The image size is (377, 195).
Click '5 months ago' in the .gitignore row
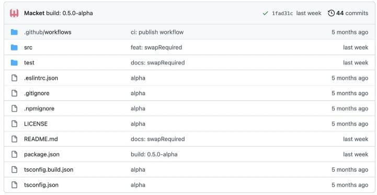(350, 93)
